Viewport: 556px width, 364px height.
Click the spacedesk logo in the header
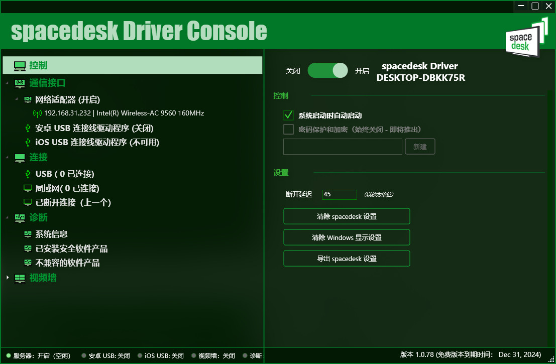(x=526, y=38)
